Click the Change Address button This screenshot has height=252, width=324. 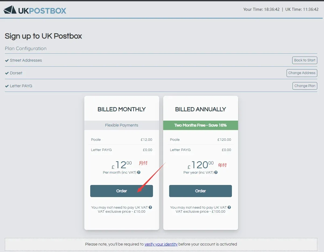pos(302,73)
